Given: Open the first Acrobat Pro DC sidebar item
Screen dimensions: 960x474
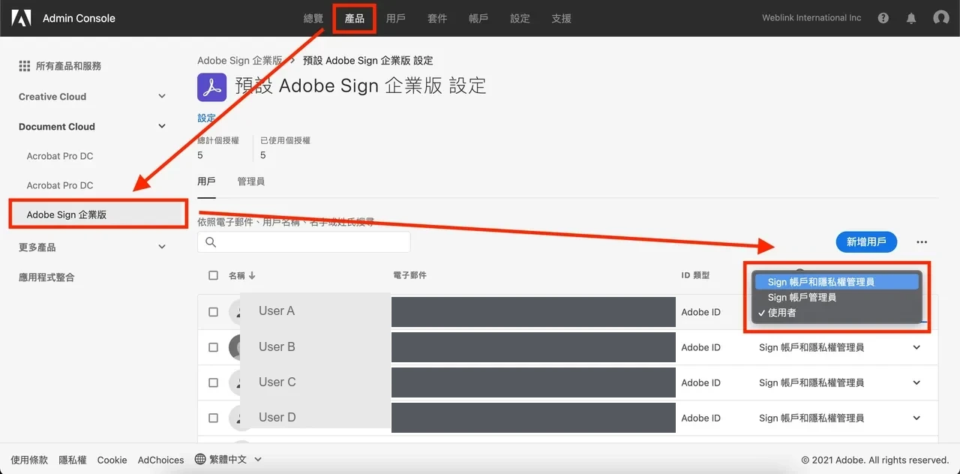Looking at the screenshot, I should [60, 156].
